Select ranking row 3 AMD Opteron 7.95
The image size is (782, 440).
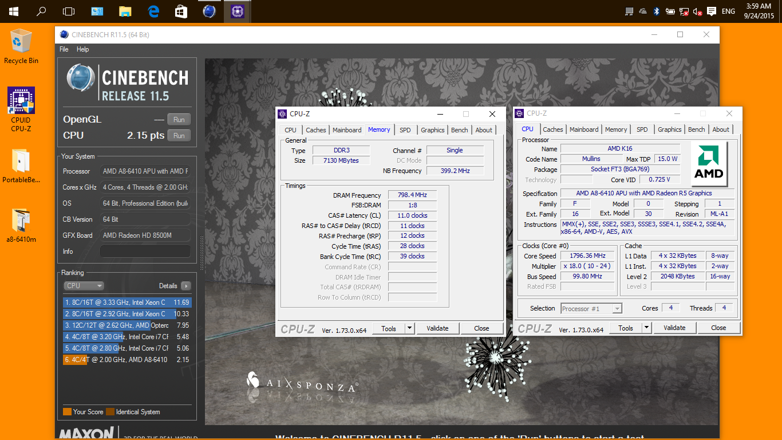[127, 325]
